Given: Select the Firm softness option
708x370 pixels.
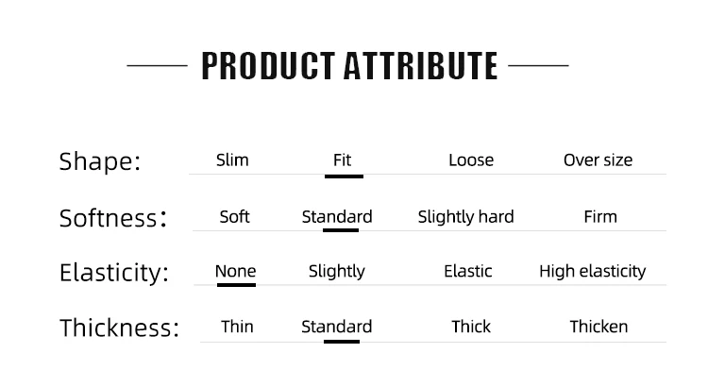Looking at the screenshot, I should pyautogui.click(x=600, y=217).
